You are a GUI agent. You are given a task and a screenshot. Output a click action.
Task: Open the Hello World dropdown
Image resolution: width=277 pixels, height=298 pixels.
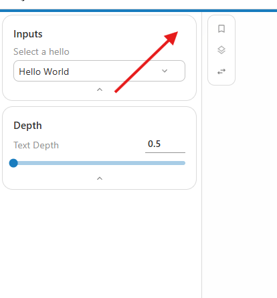click(99, 71)
